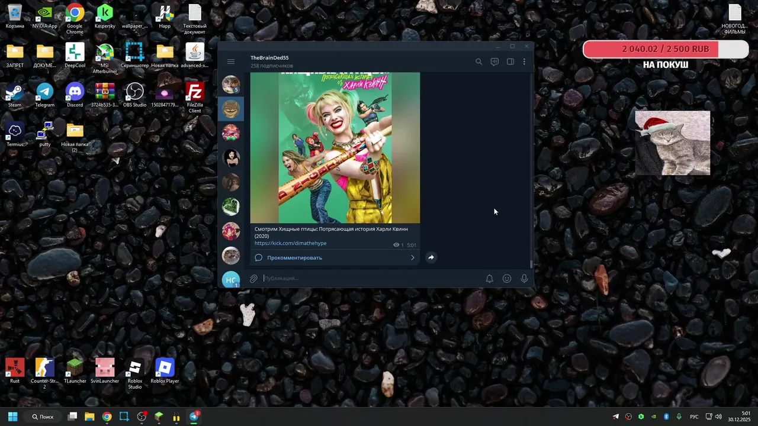Viewport: 758px width, 426px height.
Task: Click the Telegram taskbar button
Action: tap(194, 417)
